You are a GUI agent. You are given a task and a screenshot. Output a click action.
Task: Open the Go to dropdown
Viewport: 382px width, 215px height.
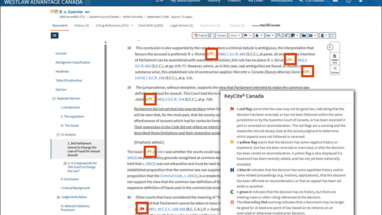point(235,35)
